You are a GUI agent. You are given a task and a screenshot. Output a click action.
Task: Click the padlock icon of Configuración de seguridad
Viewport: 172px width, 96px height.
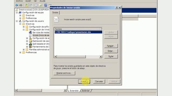click(x=30, y=38)
